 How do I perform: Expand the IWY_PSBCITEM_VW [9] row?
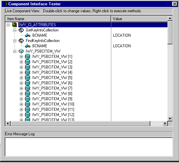pos(21,99)
